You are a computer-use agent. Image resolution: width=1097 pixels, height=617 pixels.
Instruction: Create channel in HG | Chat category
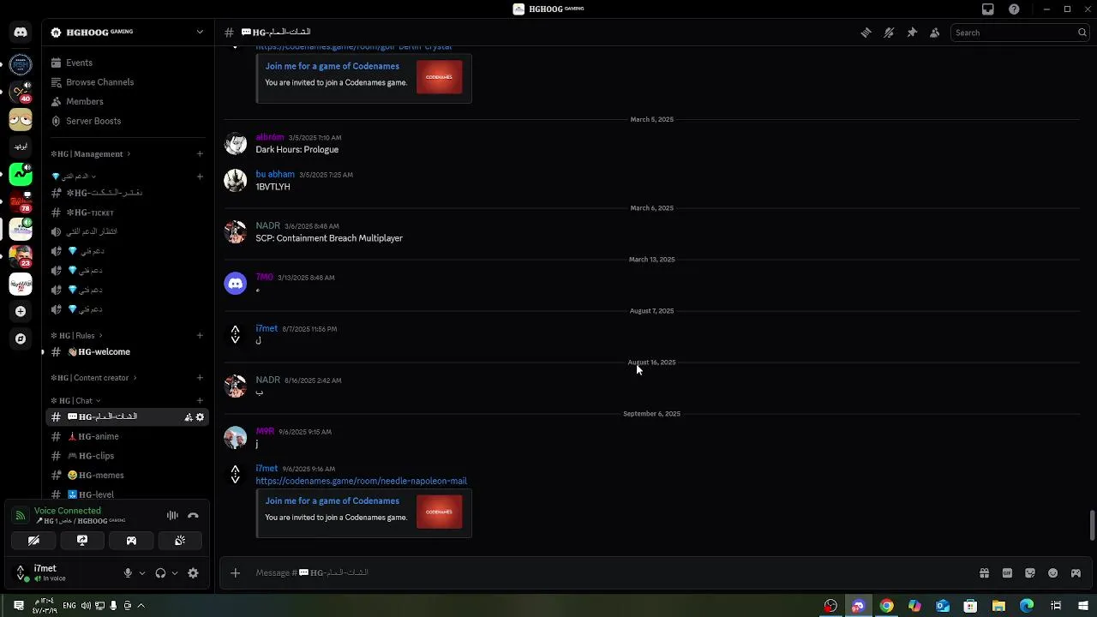click(x=200, y=400)
